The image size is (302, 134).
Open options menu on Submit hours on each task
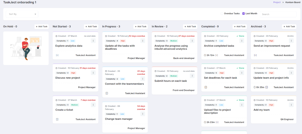point(192,76)
